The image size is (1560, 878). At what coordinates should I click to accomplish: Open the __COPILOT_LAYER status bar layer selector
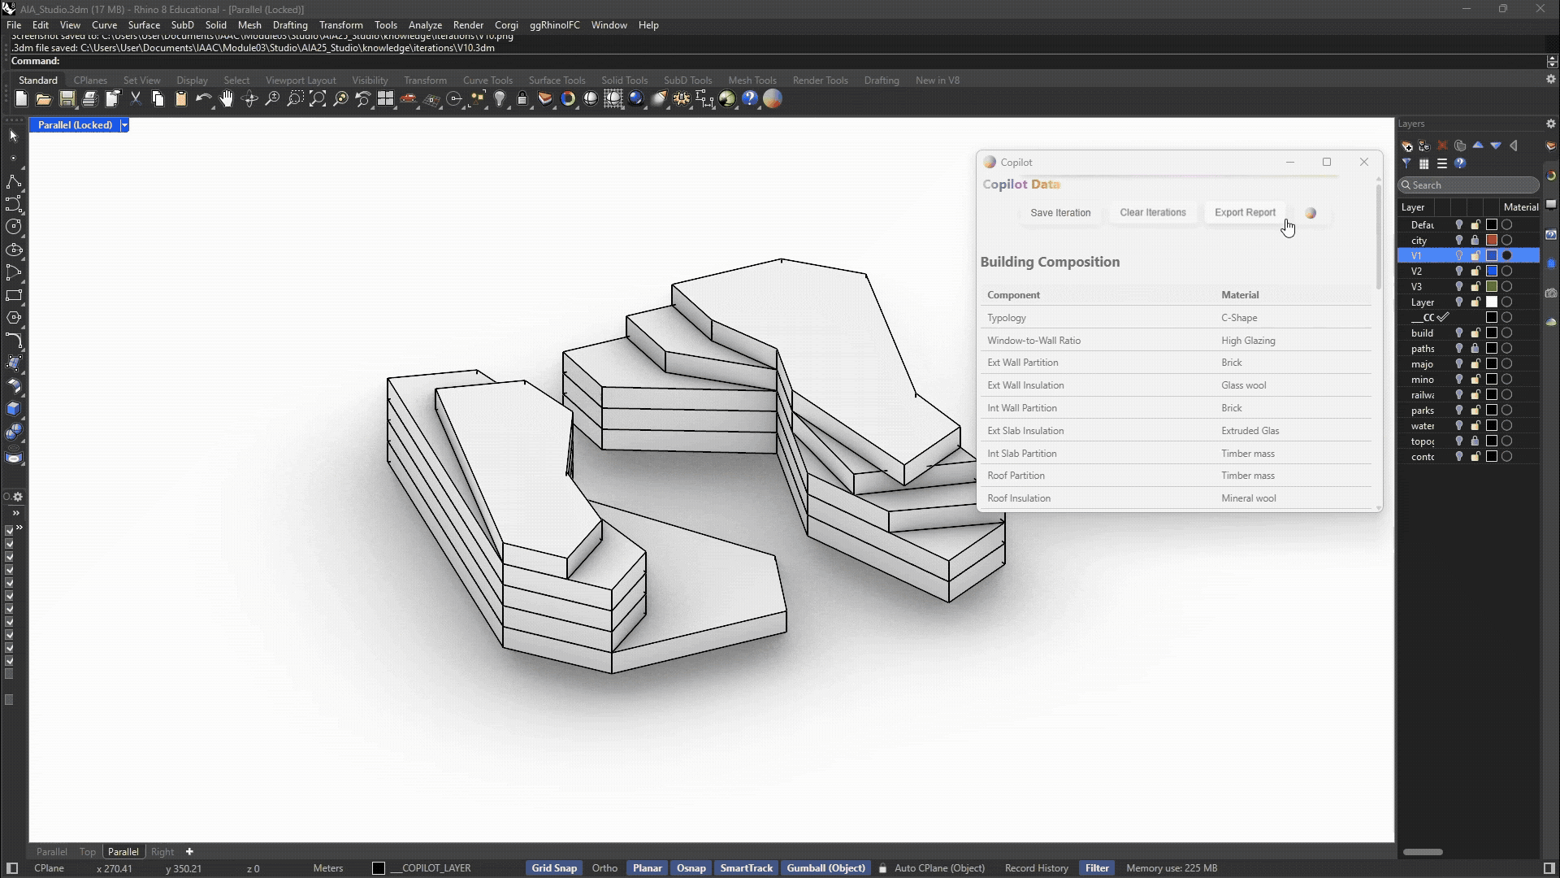tap(422, 868)
